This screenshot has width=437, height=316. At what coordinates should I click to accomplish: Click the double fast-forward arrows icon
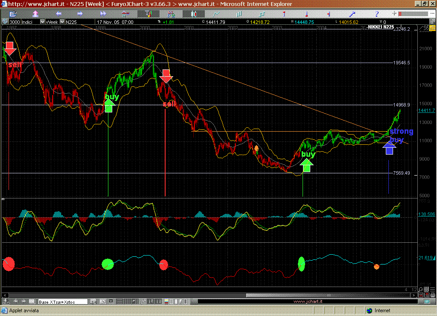click(103, 14)
